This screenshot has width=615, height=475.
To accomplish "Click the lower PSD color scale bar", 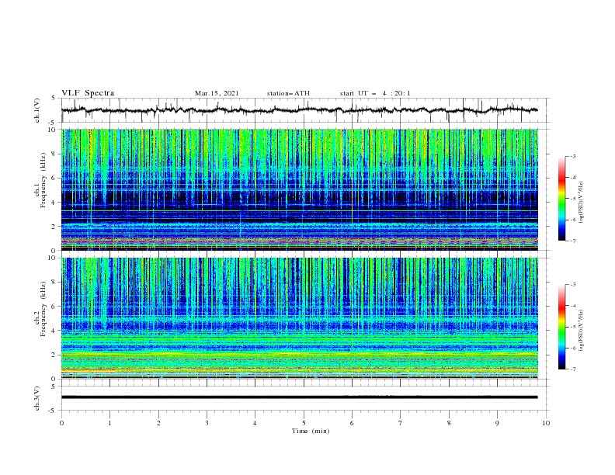I will click(561, 327).
